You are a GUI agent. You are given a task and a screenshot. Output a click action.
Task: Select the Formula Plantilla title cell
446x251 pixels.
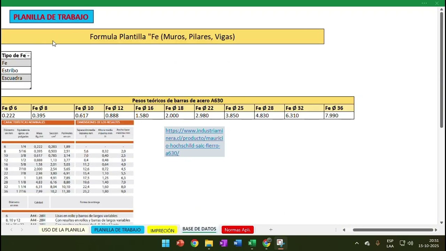(162, 37)
